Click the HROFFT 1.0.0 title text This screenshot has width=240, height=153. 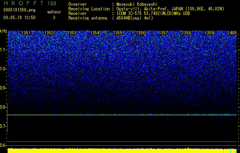[30, 3]
